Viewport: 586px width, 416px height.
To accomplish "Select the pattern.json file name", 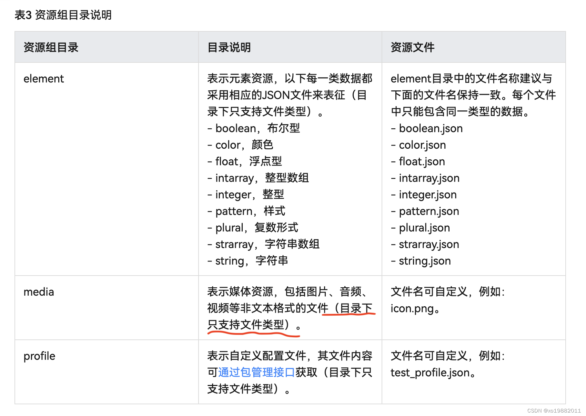I will tap(428, 211).
